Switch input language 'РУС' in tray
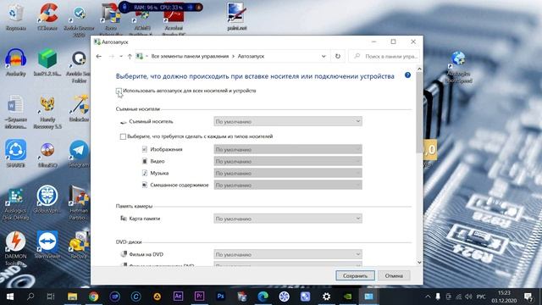Viewport: 542px width, 305px height. tap(481, 297)
